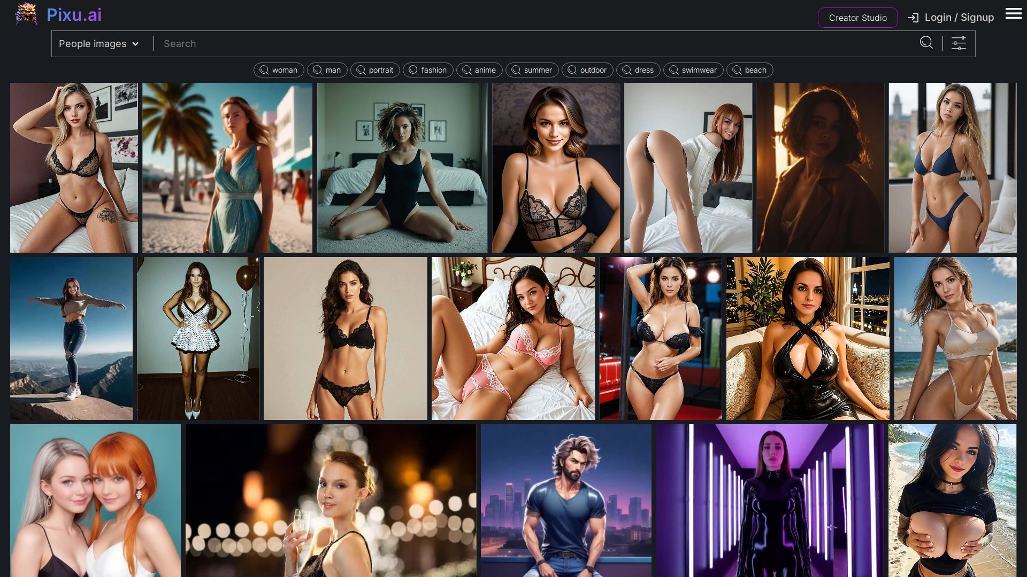Open the hamburger menu icon

click(1013, 14)
